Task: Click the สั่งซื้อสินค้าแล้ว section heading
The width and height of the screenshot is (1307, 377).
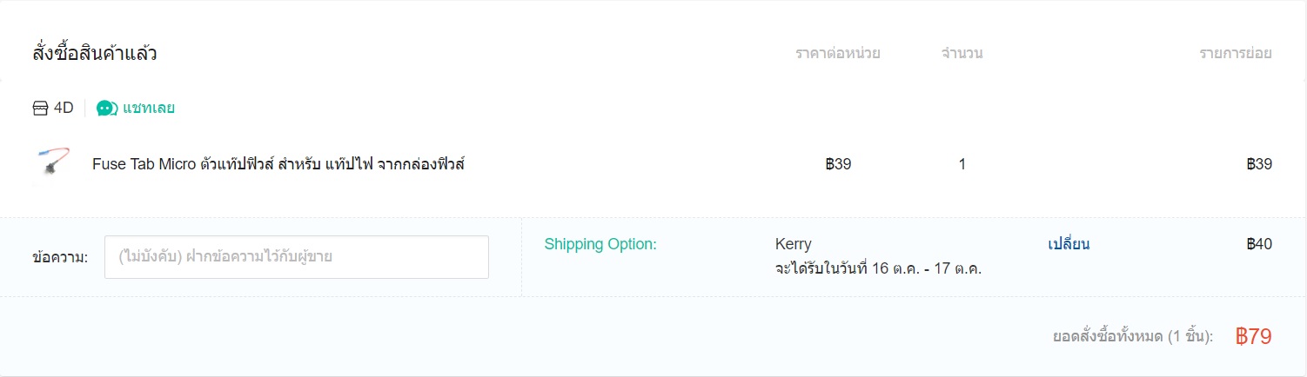Action: [95, 53]
